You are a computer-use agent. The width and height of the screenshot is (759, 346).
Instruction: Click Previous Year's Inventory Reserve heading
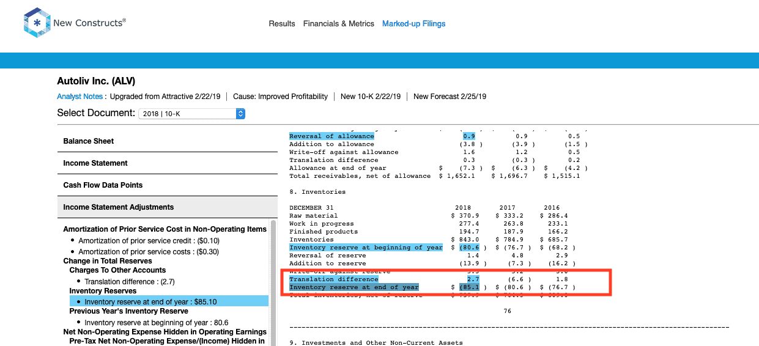130,311
